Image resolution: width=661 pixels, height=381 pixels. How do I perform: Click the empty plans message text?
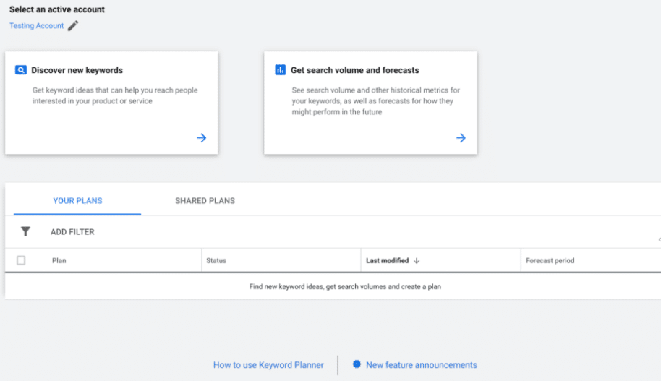click(x=345, y=286)
